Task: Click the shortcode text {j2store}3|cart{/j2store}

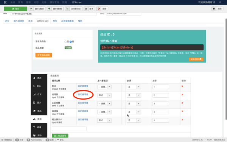Action: (117, 47)
